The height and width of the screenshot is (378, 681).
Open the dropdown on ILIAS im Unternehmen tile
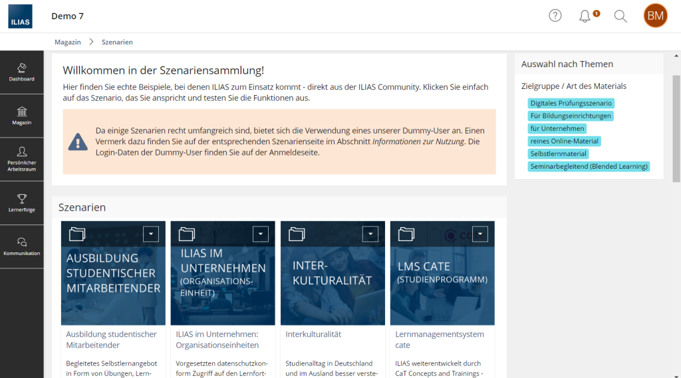[x=261, y=234]
